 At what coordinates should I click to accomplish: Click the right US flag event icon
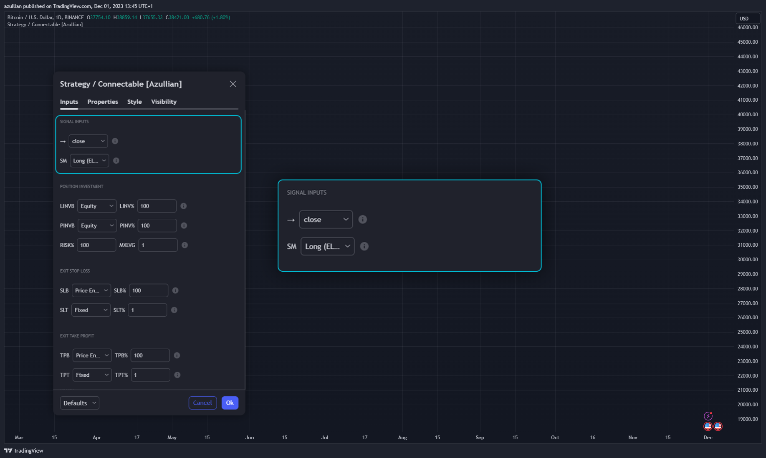(x=718, y=426)
